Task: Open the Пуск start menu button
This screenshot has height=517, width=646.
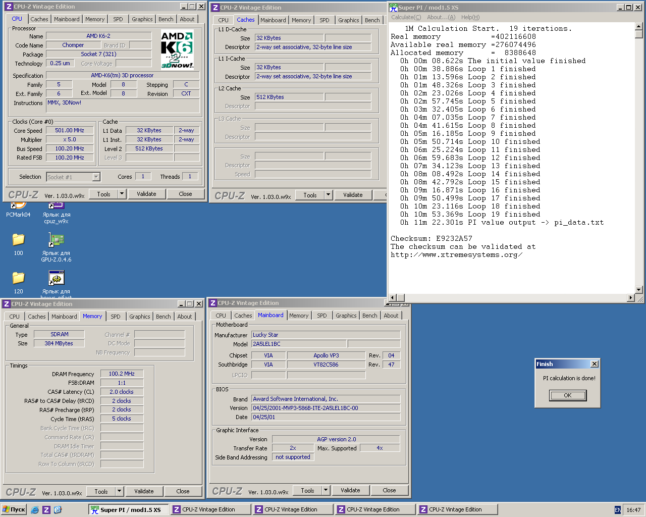Action: point(14,509)
